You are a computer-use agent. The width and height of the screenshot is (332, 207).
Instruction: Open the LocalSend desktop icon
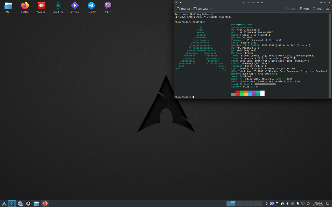coord(58,8)
